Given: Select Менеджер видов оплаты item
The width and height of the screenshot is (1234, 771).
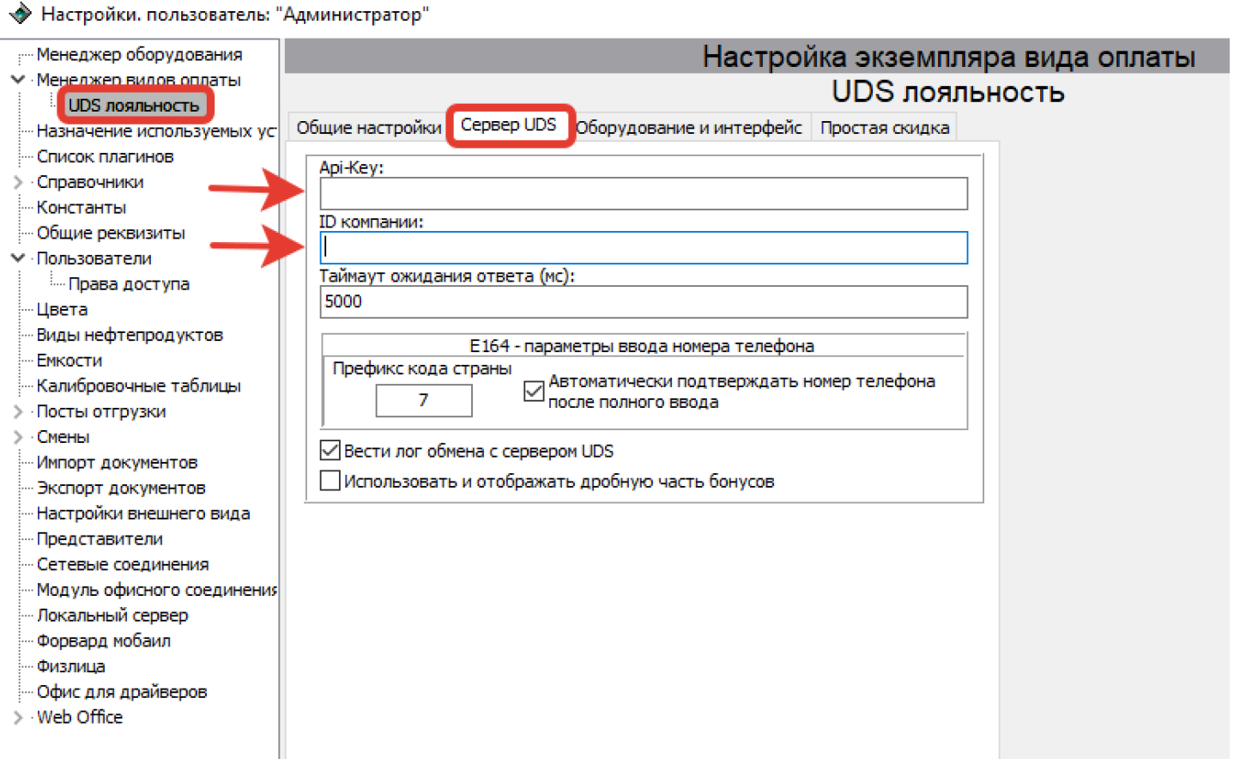Looking at the screenshot, I should pyautogui.click(x=138, y=80).
